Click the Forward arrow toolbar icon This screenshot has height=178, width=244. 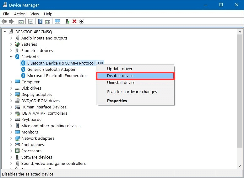pos(11,21)
